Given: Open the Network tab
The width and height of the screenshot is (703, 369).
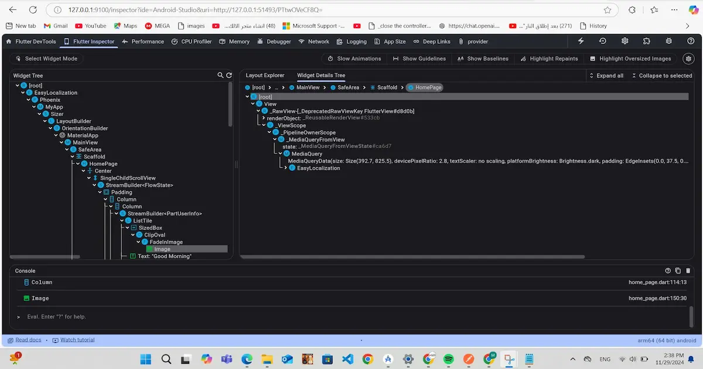Looking at the screenshot, I should [313, 42].
